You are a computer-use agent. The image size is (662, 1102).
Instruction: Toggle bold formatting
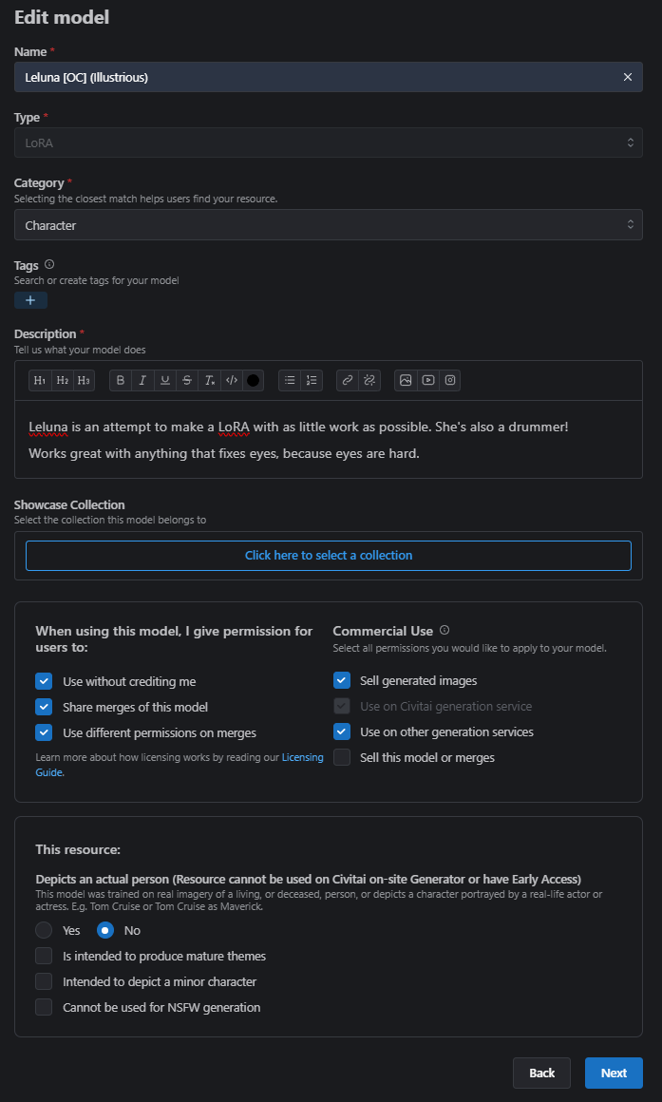pyautogui.click(x=121, y=380)
